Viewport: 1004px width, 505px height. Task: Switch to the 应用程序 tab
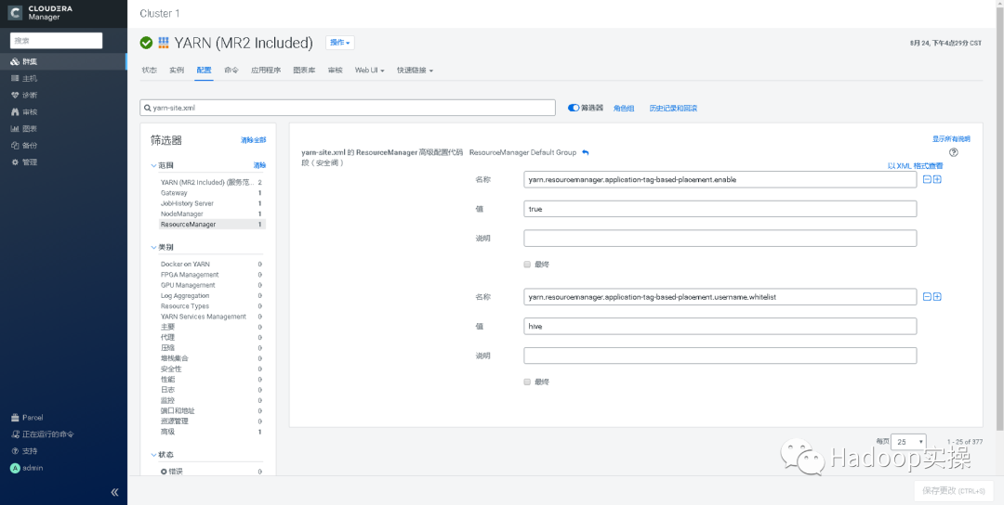(266, 71)
